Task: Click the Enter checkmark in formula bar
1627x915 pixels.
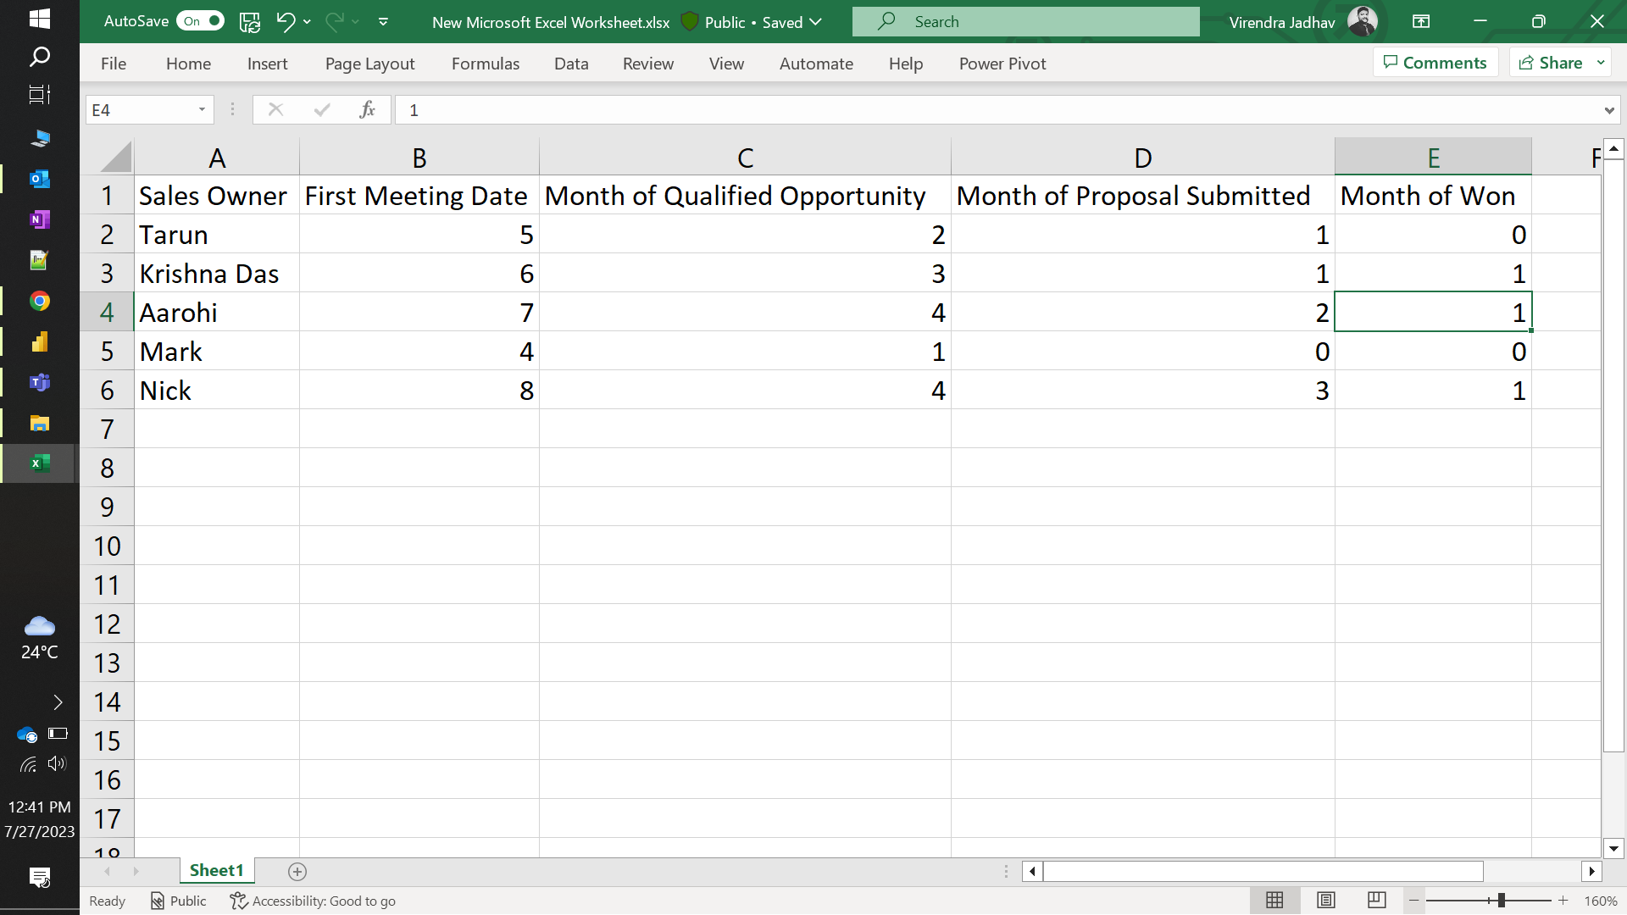Action: pos(321,109)
